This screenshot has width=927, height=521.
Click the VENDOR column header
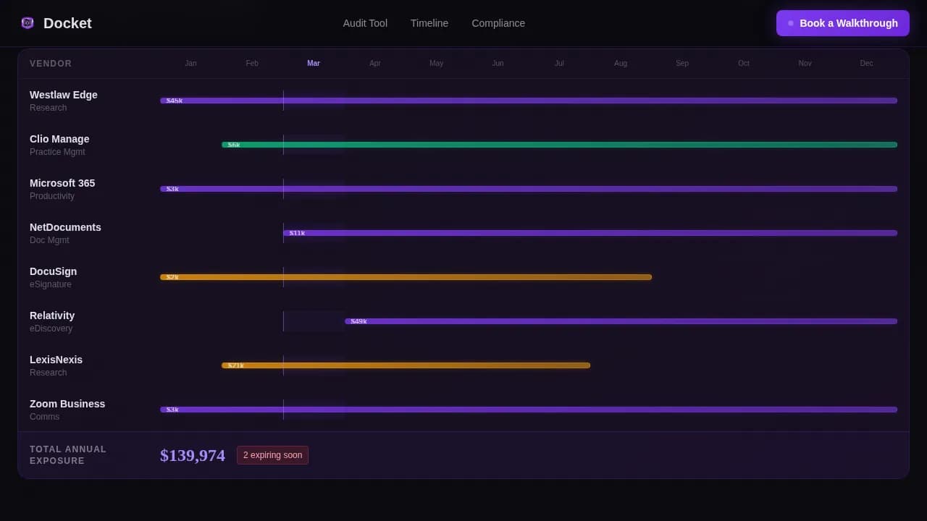coord(51,64)
